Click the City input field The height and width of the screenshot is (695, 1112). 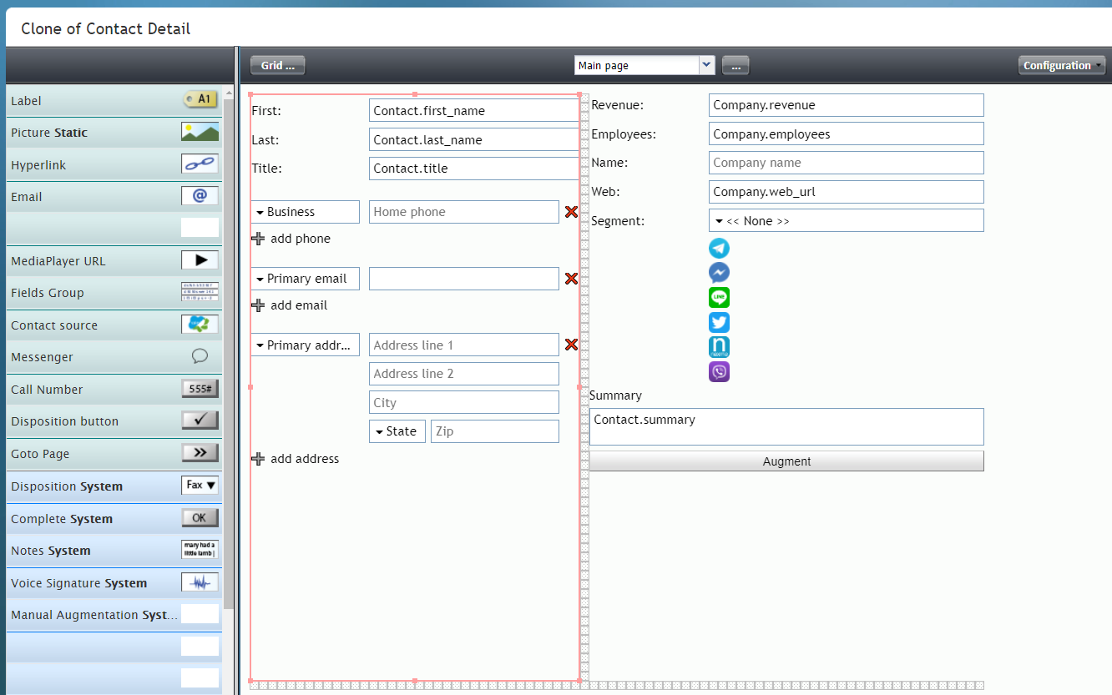(464, 402)
